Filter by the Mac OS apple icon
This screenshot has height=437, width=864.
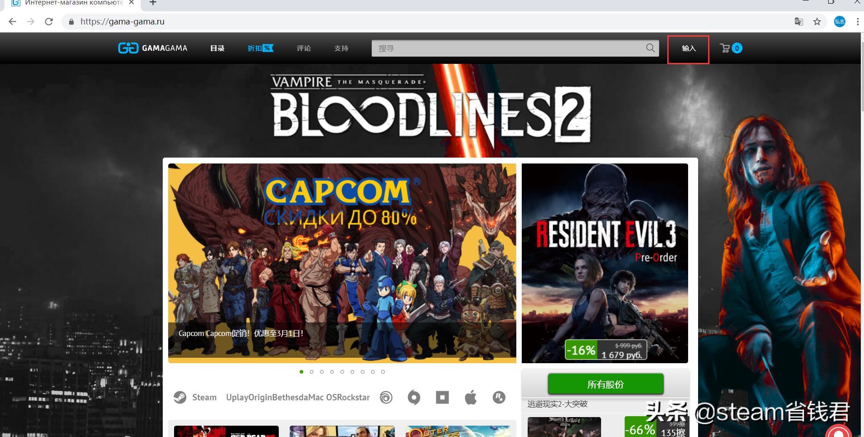pyautogui.click(x=471, y=397)
